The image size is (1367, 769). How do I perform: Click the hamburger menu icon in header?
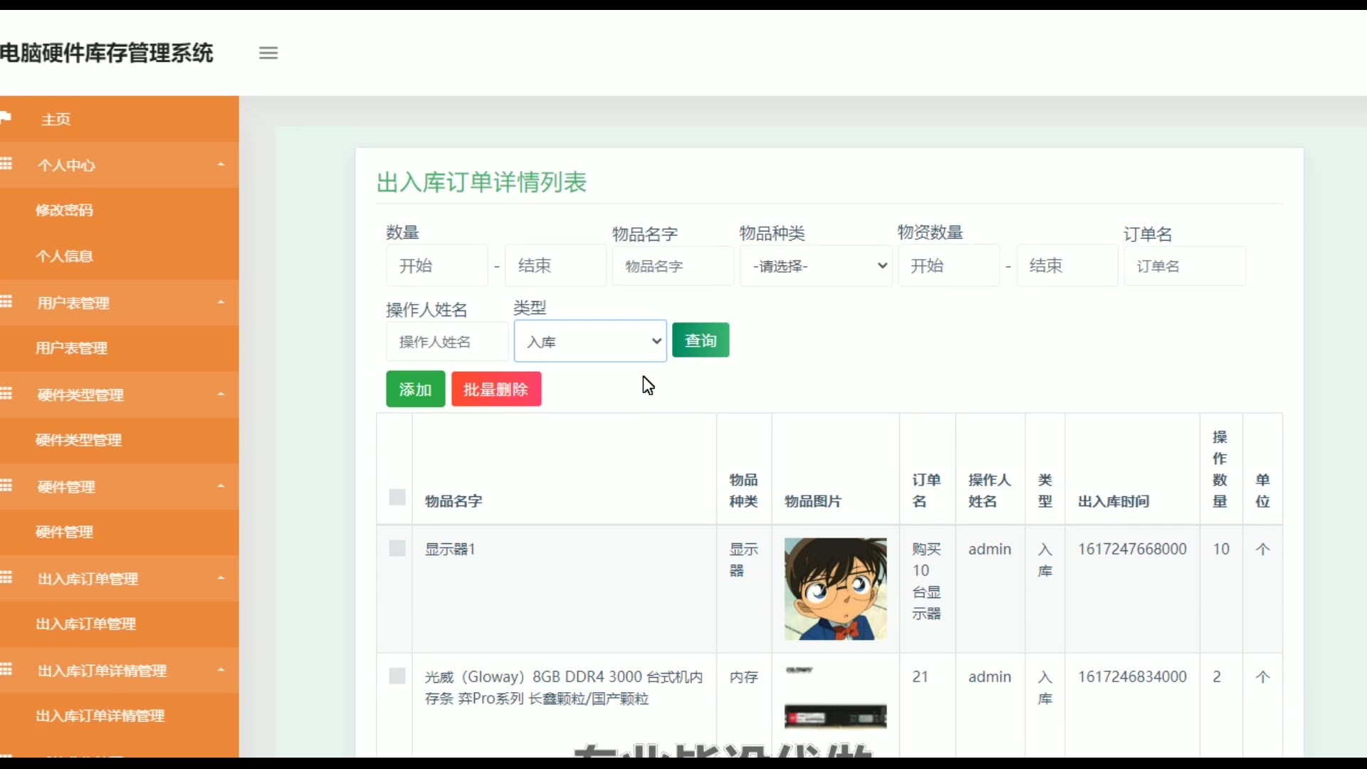pos(268,53)
